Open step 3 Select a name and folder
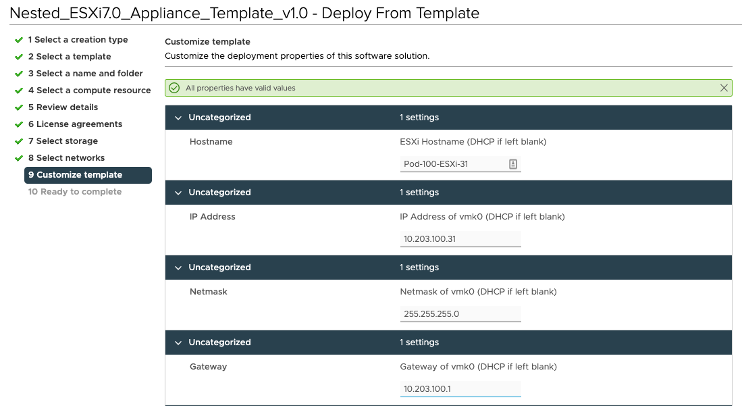Screen dimensions: 742x406 pyautogui.click(x=86, y=74)
